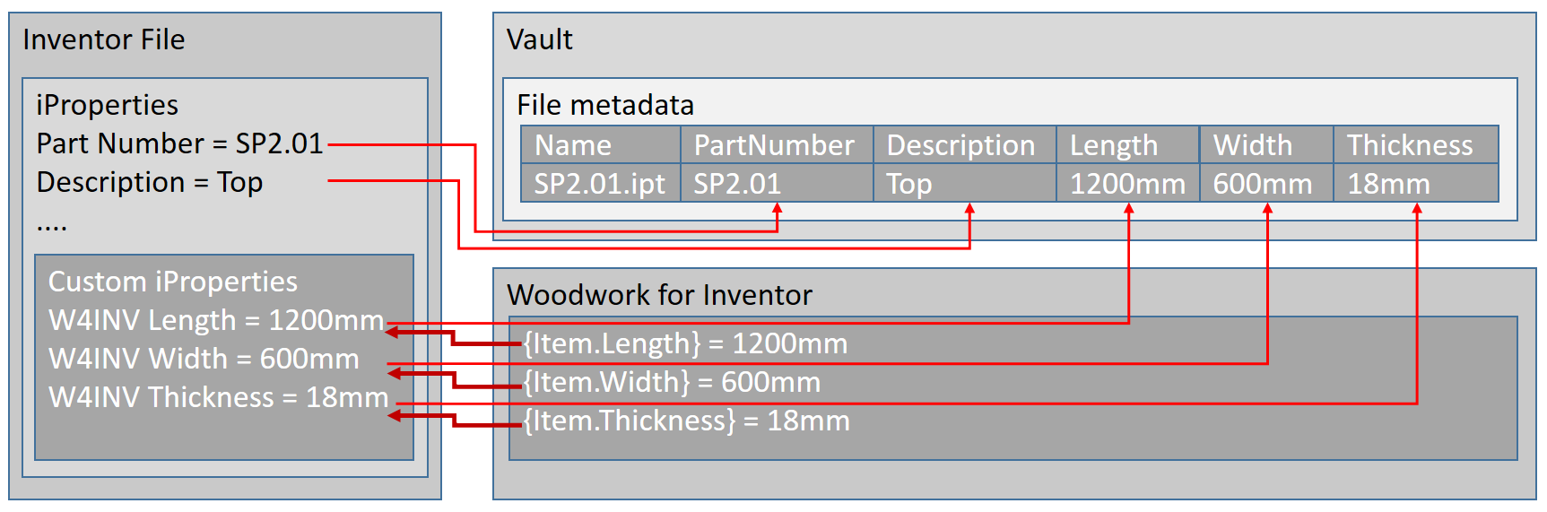1547x512 pixels.
Task: Click the 'Inventor File' heading
Action: pos(104,39)
